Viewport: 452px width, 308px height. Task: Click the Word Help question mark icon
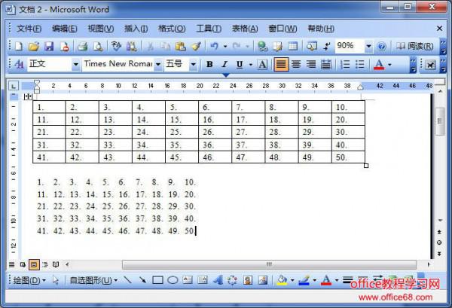[x=382, y=46]
